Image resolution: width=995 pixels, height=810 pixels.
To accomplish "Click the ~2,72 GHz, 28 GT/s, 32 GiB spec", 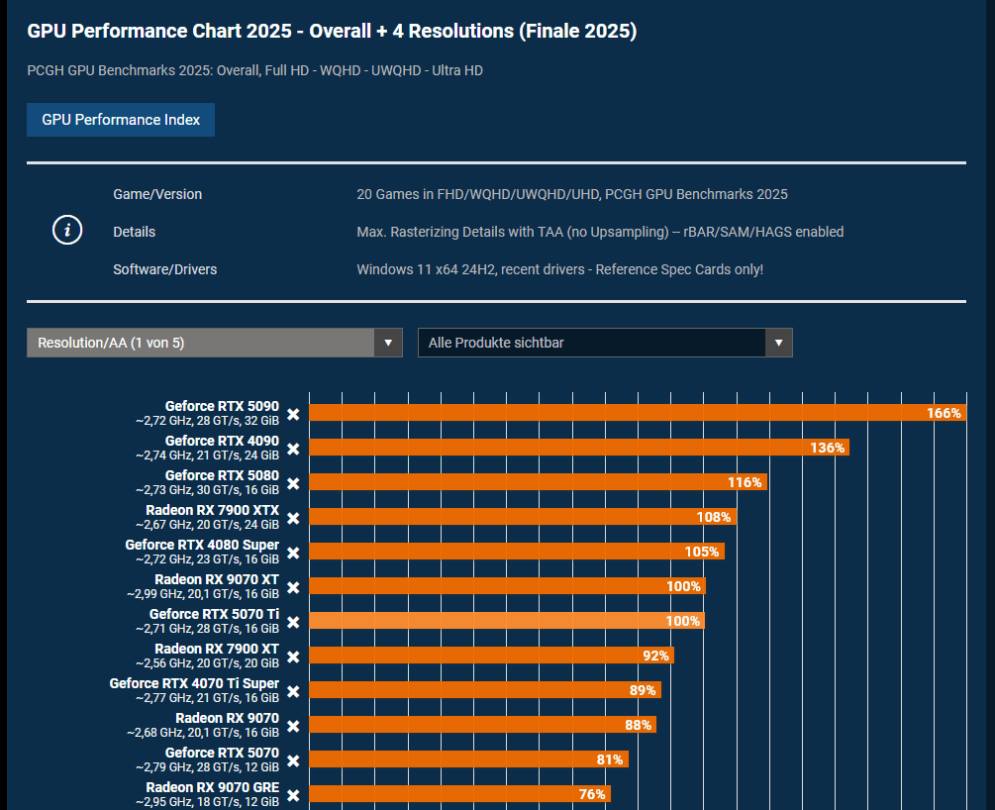I will [x=207, y=421].
